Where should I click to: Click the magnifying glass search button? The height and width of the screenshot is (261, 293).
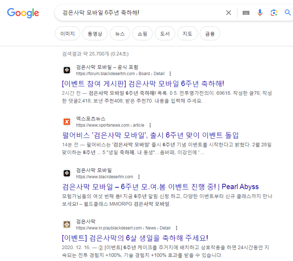[x=288, y=13]
